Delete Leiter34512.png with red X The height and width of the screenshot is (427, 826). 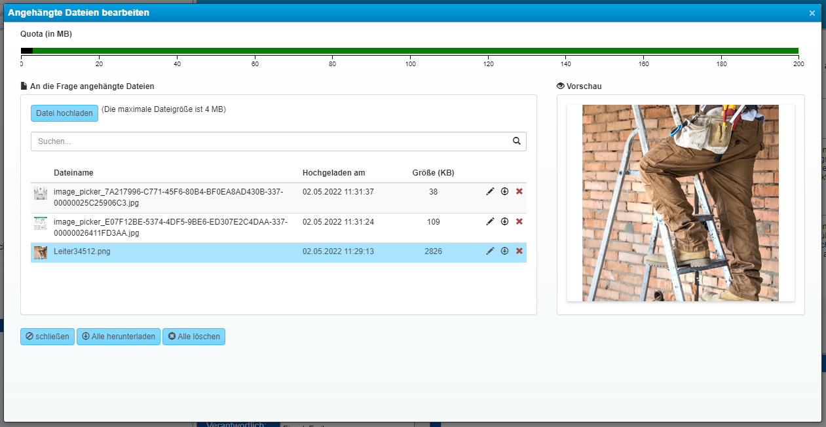pos(519,251)
